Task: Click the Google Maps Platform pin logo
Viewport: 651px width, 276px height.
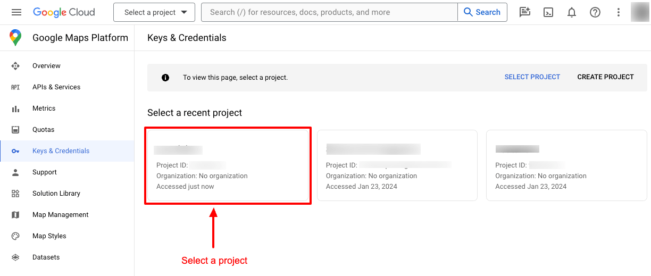Action: coord(15,38)
